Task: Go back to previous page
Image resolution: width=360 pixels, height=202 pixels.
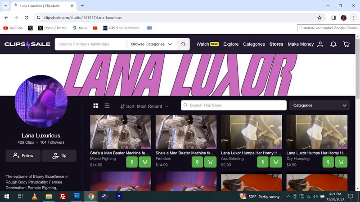Action: coord(6,18)
